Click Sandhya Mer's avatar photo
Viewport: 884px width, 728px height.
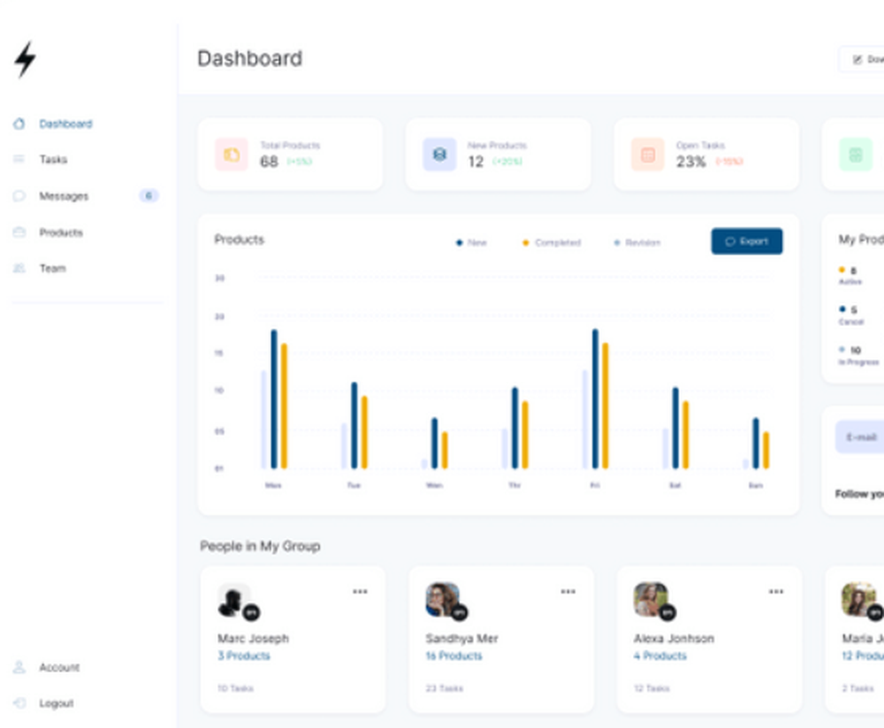click(x=442, y=600)
